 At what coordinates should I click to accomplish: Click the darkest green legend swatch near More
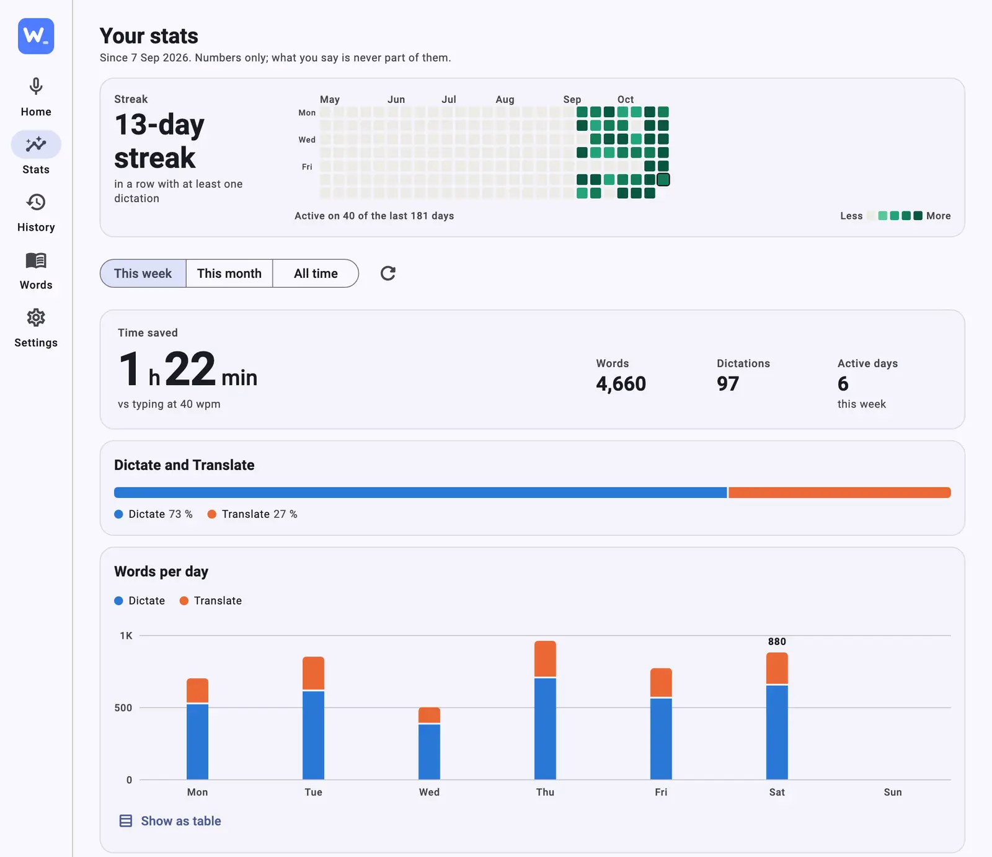click(918, 216)
